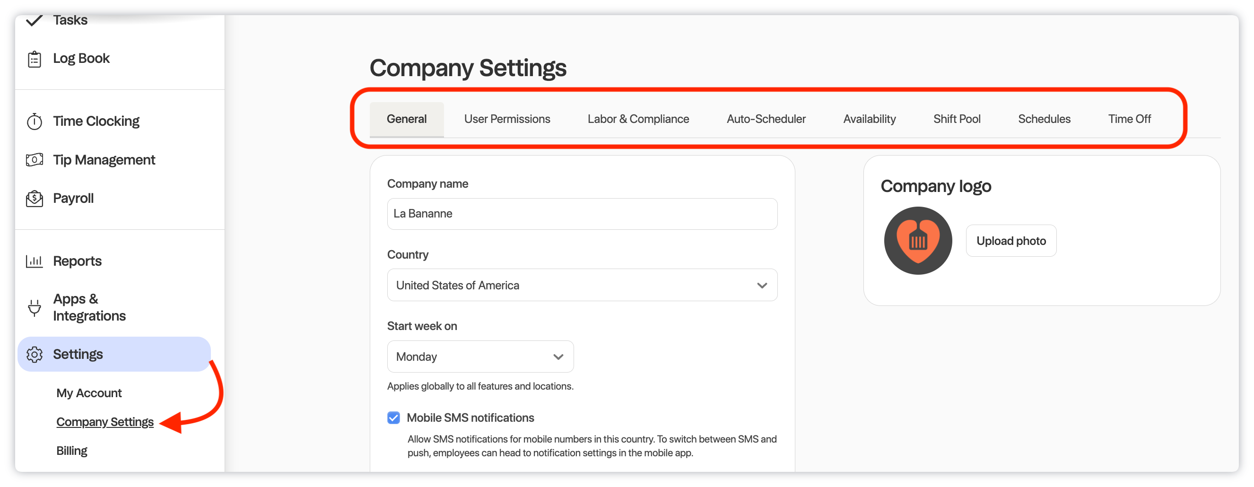1254x487 pixels.
Task: Expand the Start week on dropdown
Action: [x=480, y=357]
